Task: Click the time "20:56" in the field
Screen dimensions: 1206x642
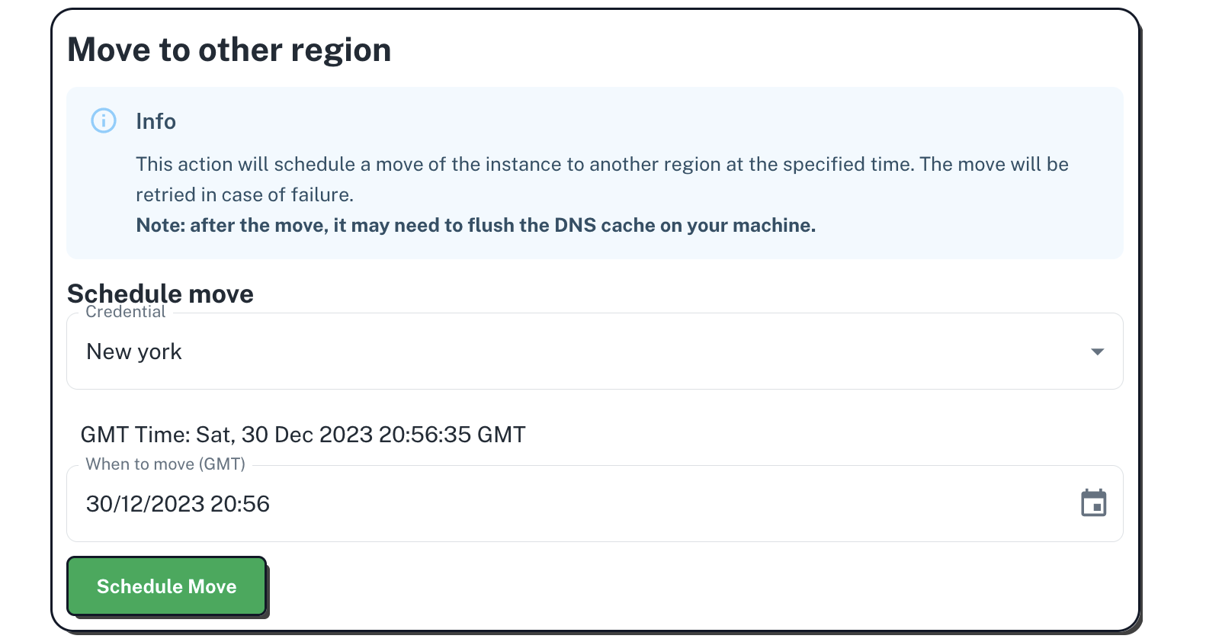Action: [x=240, y=504]
